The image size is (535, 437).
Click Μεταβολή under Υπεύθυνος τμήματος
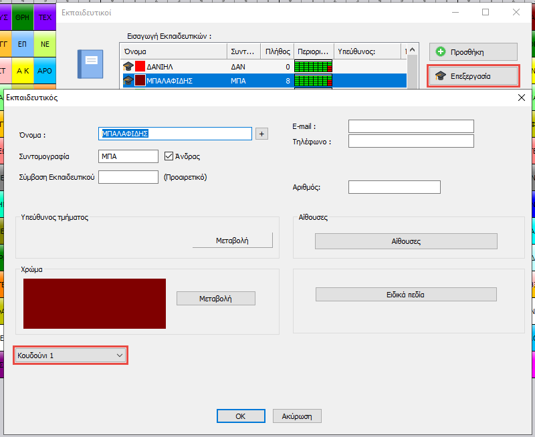(232, 241)
